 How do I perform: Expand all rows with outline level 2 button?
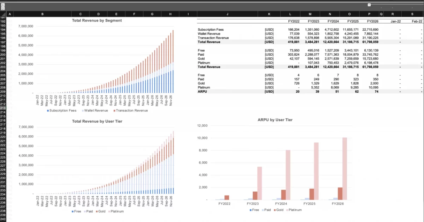3,8
